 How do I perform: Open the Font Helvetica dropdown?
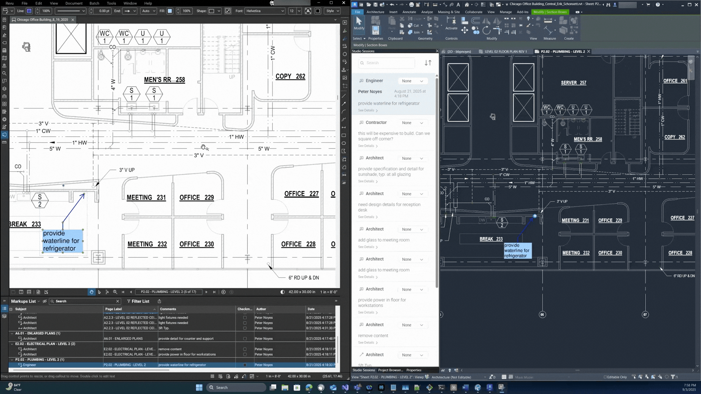[x=282, y=11]
